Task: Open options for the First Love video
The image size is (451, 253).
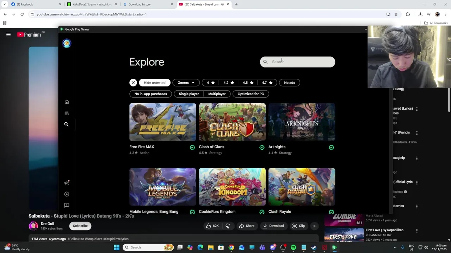Action: (x=417, y=231)
